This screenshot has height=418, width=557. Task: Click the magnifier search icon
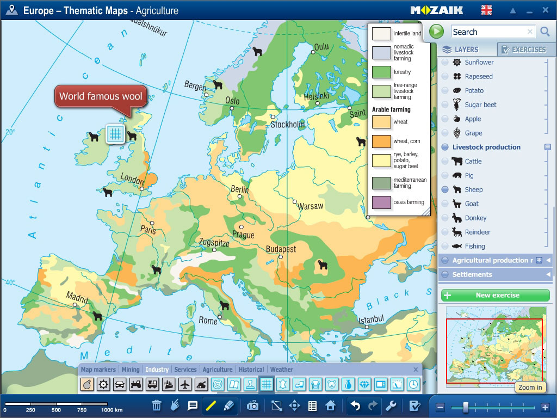(x=544, y=32)
